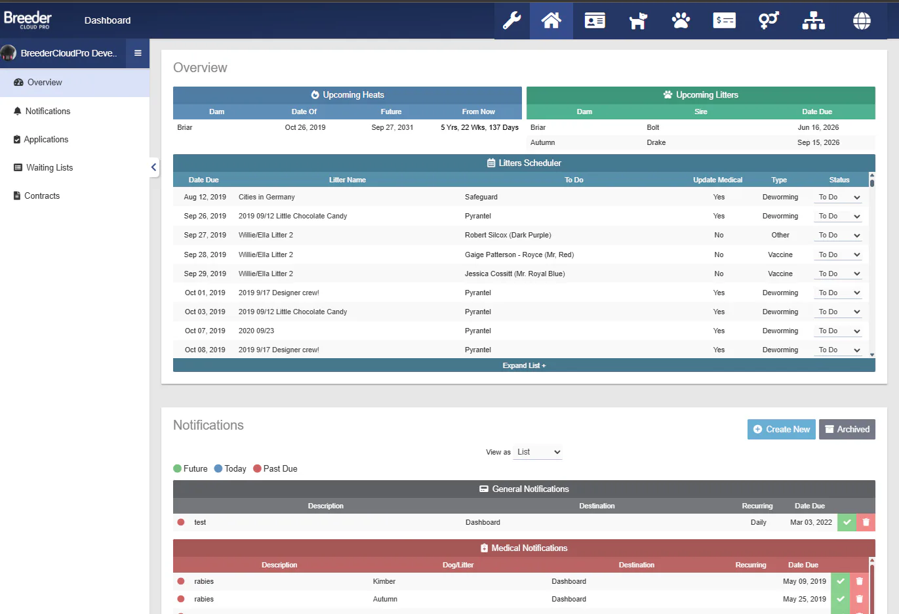Open status dropdown for Sep 26, 2019 row
899x614 pixels.
pos(839,216)
